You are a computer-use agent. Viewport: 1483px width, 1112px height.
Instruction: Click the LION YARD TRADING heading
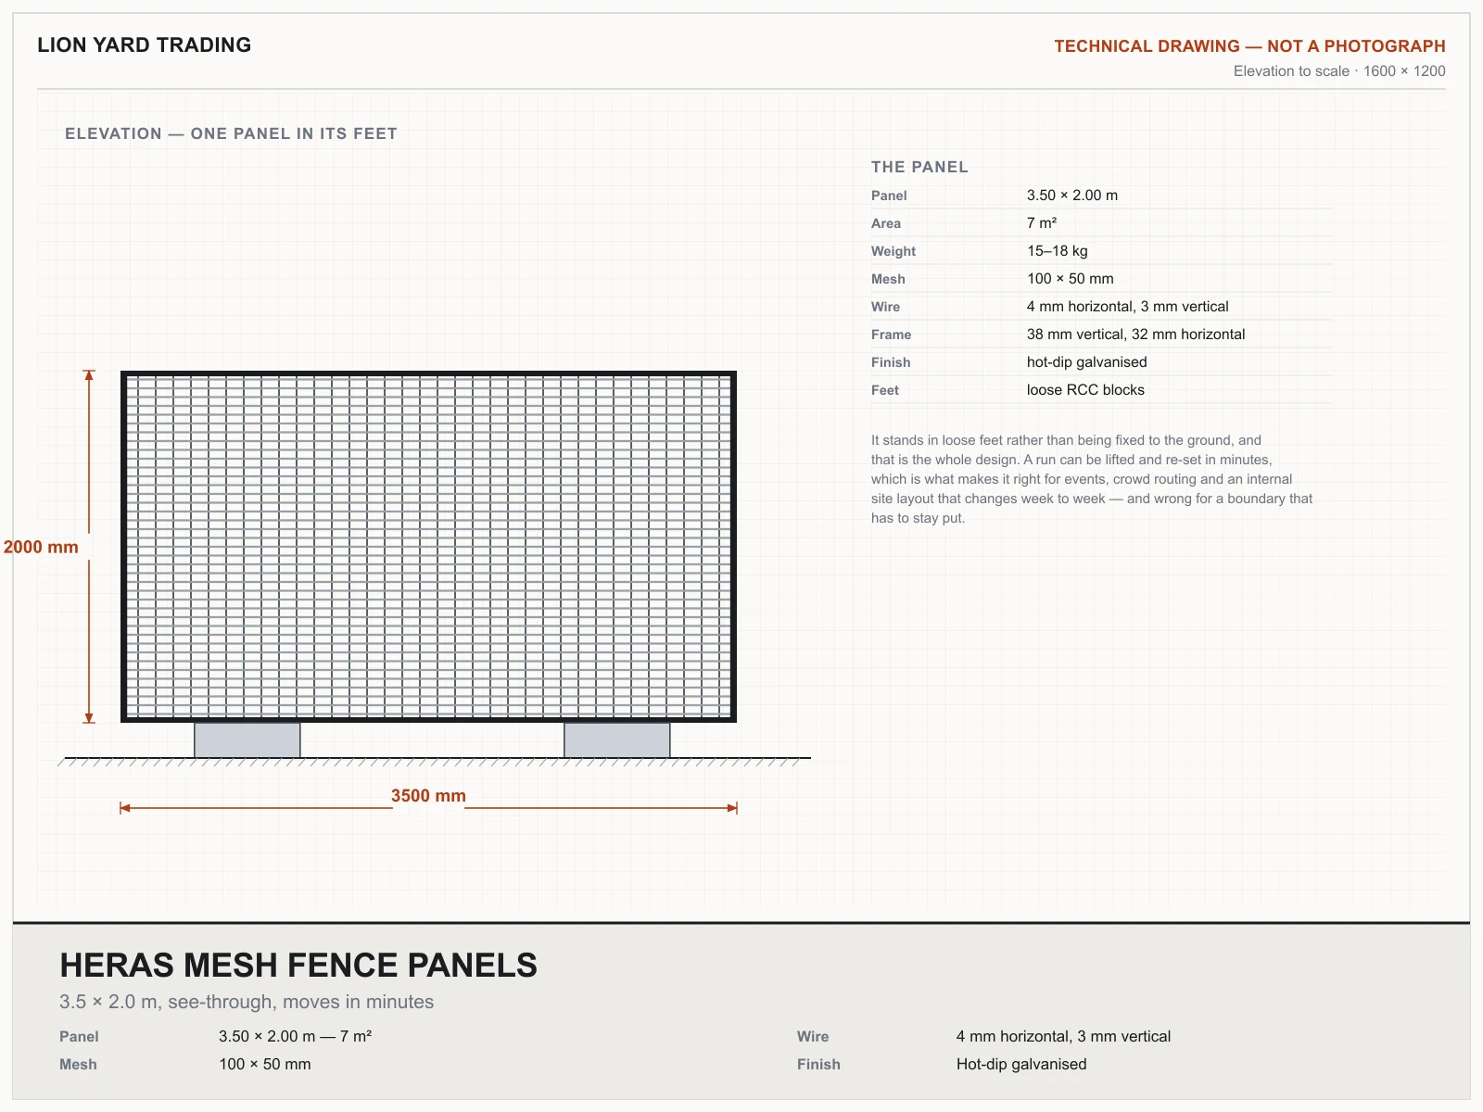tap(144, 44)
